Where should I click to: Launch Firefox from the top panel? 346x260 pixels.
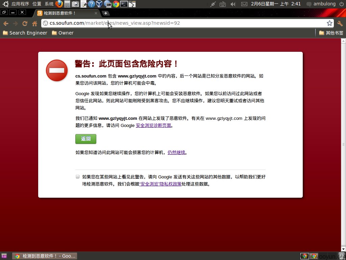pos(59,4)
